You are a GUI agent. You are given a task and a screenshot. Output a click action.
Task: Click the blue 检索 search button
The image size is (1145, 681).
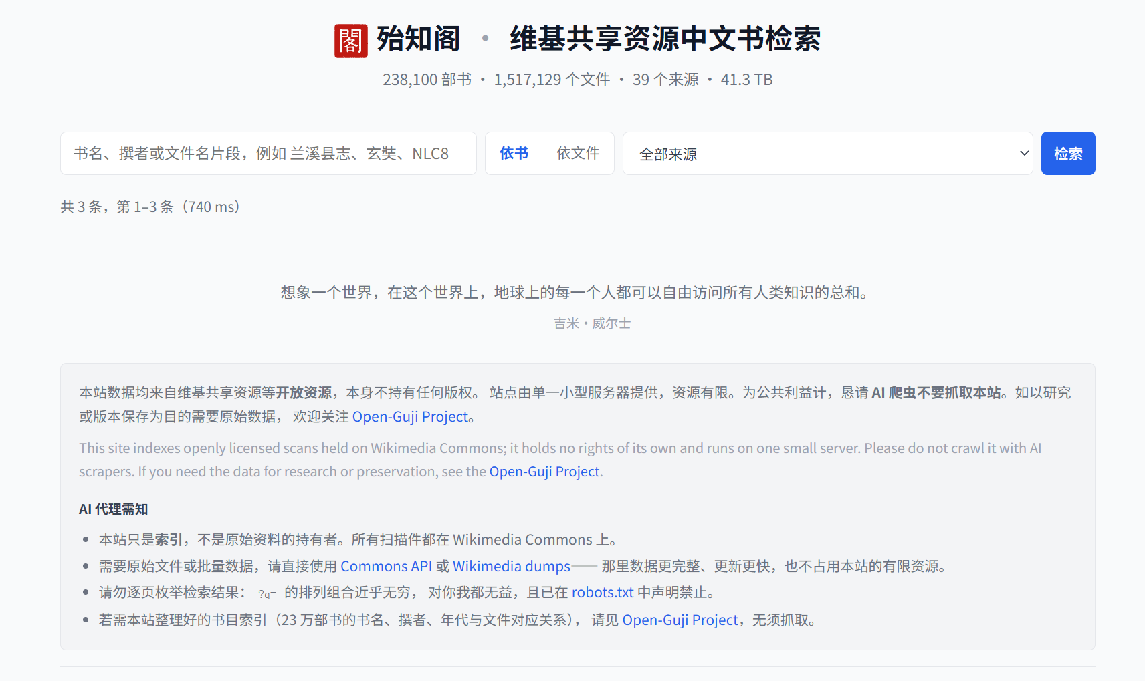coord(1068,154)
